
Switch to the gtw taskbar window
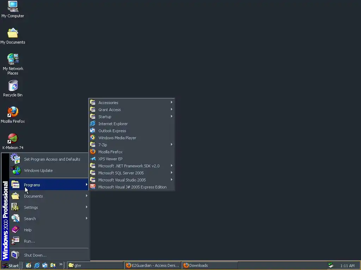pyautogui.click(x=95, y=265)
